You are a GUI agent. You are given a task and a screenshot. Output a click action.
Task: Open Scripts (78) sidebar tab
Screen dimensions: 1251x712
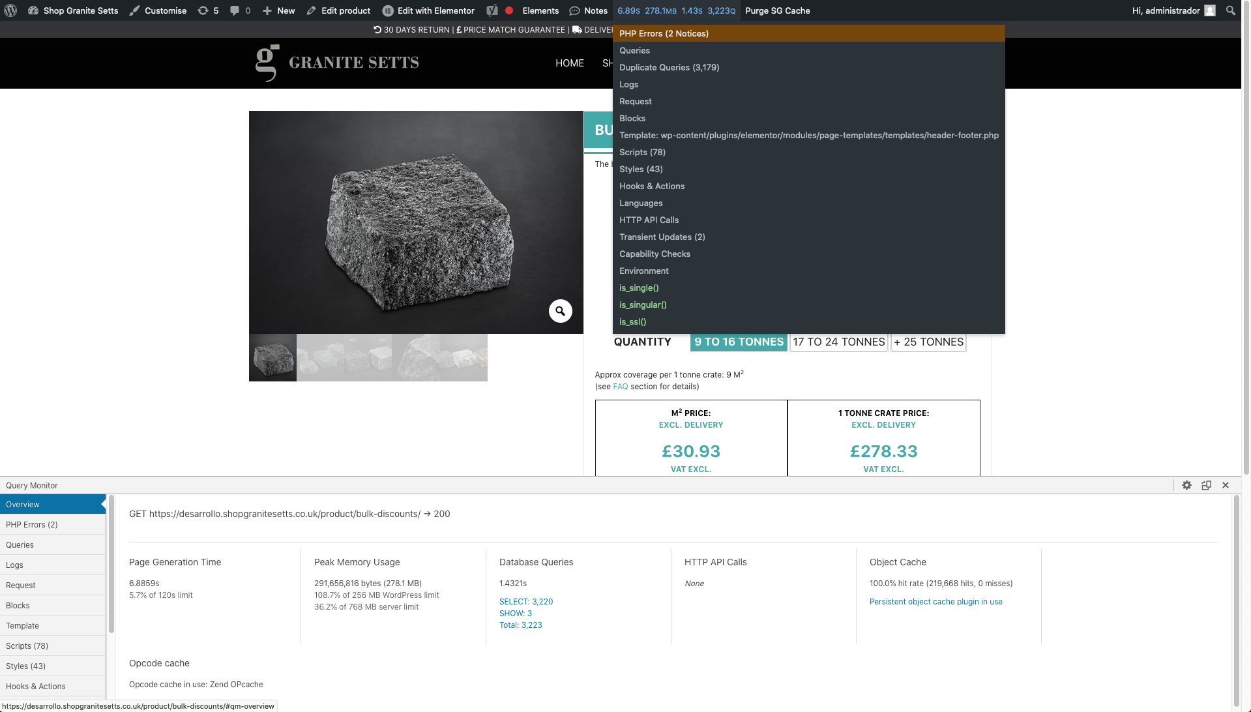coord(53,645)
